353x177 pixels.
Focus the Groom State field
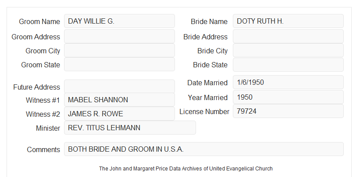119,64
